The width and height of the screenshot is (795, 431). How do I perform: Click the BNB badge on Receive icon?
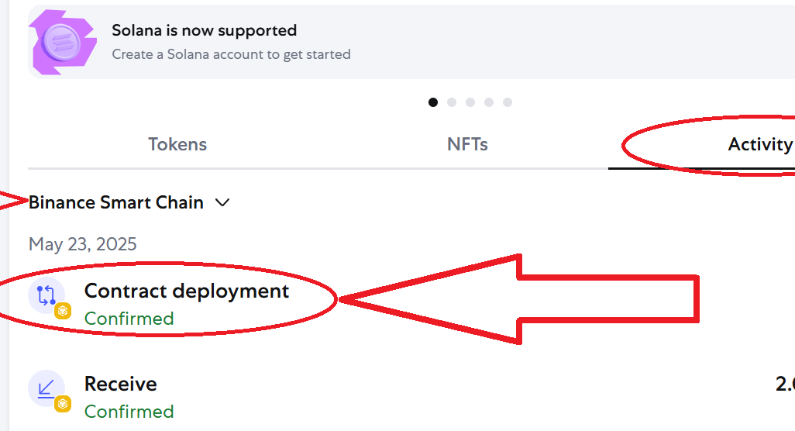tap(63, 404)
